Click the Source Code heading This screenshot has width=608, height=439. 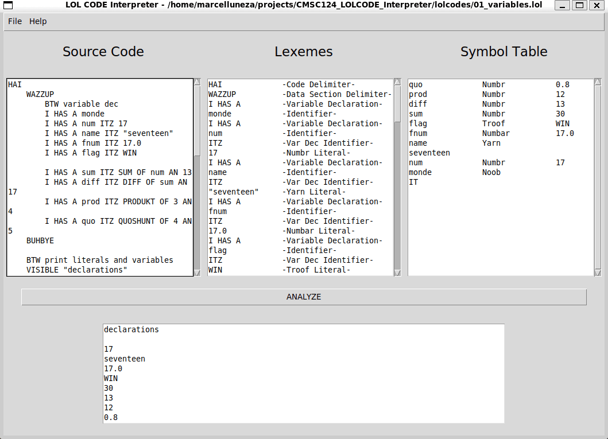(103, 52)
